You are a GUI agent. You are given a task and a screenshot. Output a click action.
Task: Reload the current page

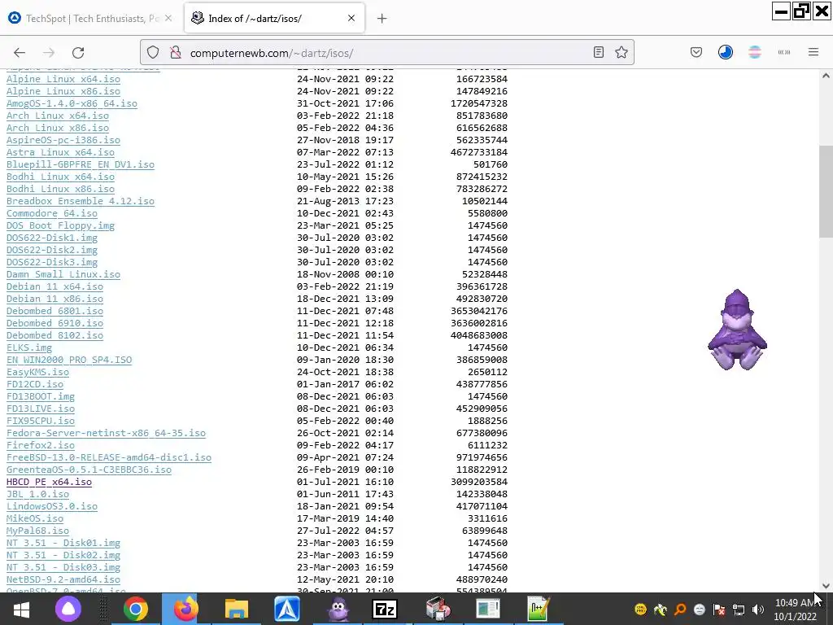[78, 53]
